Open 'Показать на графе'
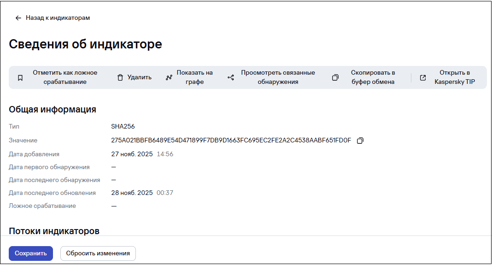492x265 pixels. 194,77
